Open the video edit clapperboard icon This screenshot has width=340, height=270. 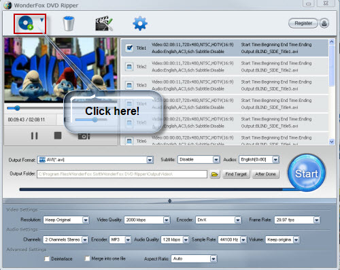coord(104,23)
